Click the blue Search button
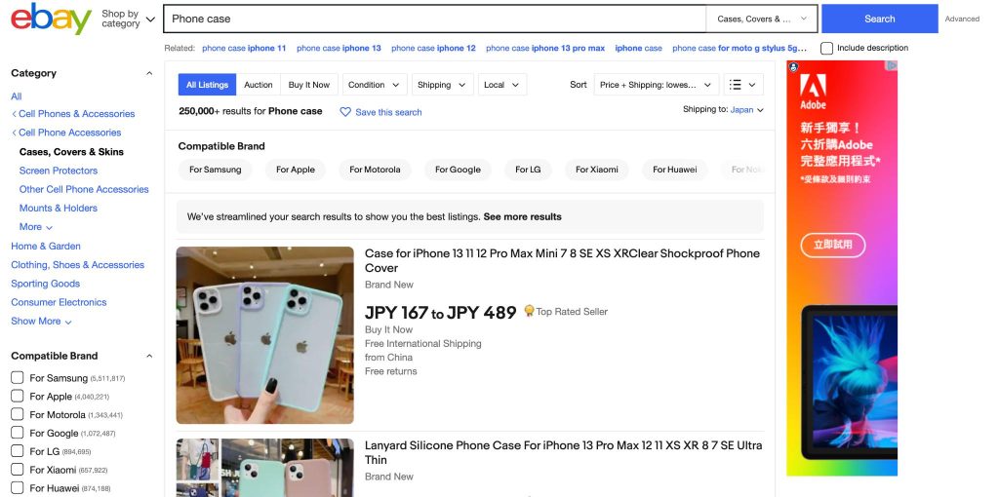The width and height of the screenshot is (999, 497). (x=879, y=19)
